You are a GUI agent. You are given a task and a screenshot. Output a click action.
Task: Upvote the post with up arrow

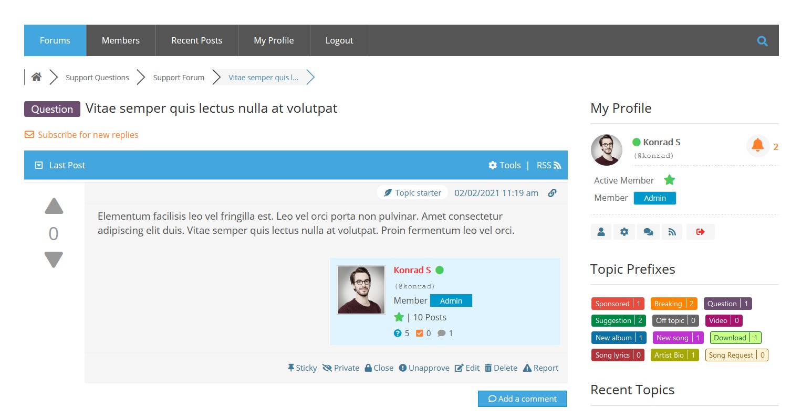54,207
